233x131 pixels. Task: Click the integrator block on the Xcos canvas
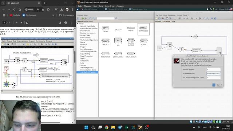click(x=181, y=49)
